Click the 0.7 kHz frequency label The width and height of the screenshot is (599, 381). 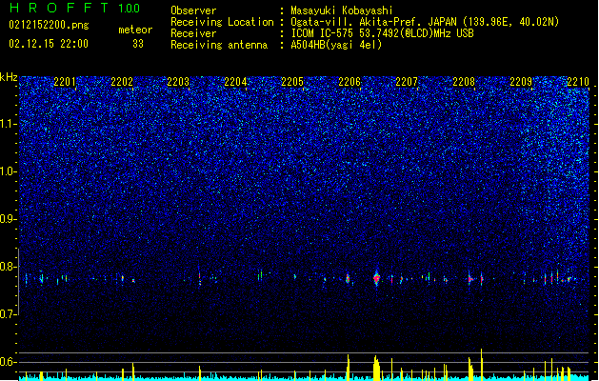pos(9,314)
